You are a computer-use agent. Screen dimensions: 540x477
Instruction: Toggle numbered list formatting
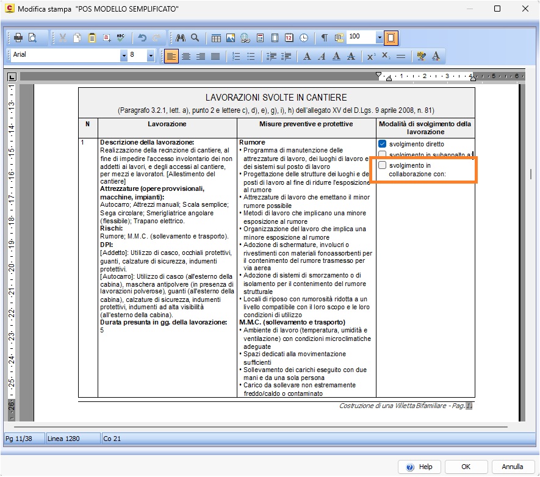point(236,56)
